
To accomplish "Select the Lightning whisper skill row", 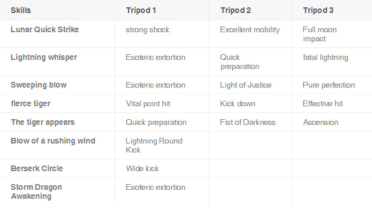I will (186, 62).
